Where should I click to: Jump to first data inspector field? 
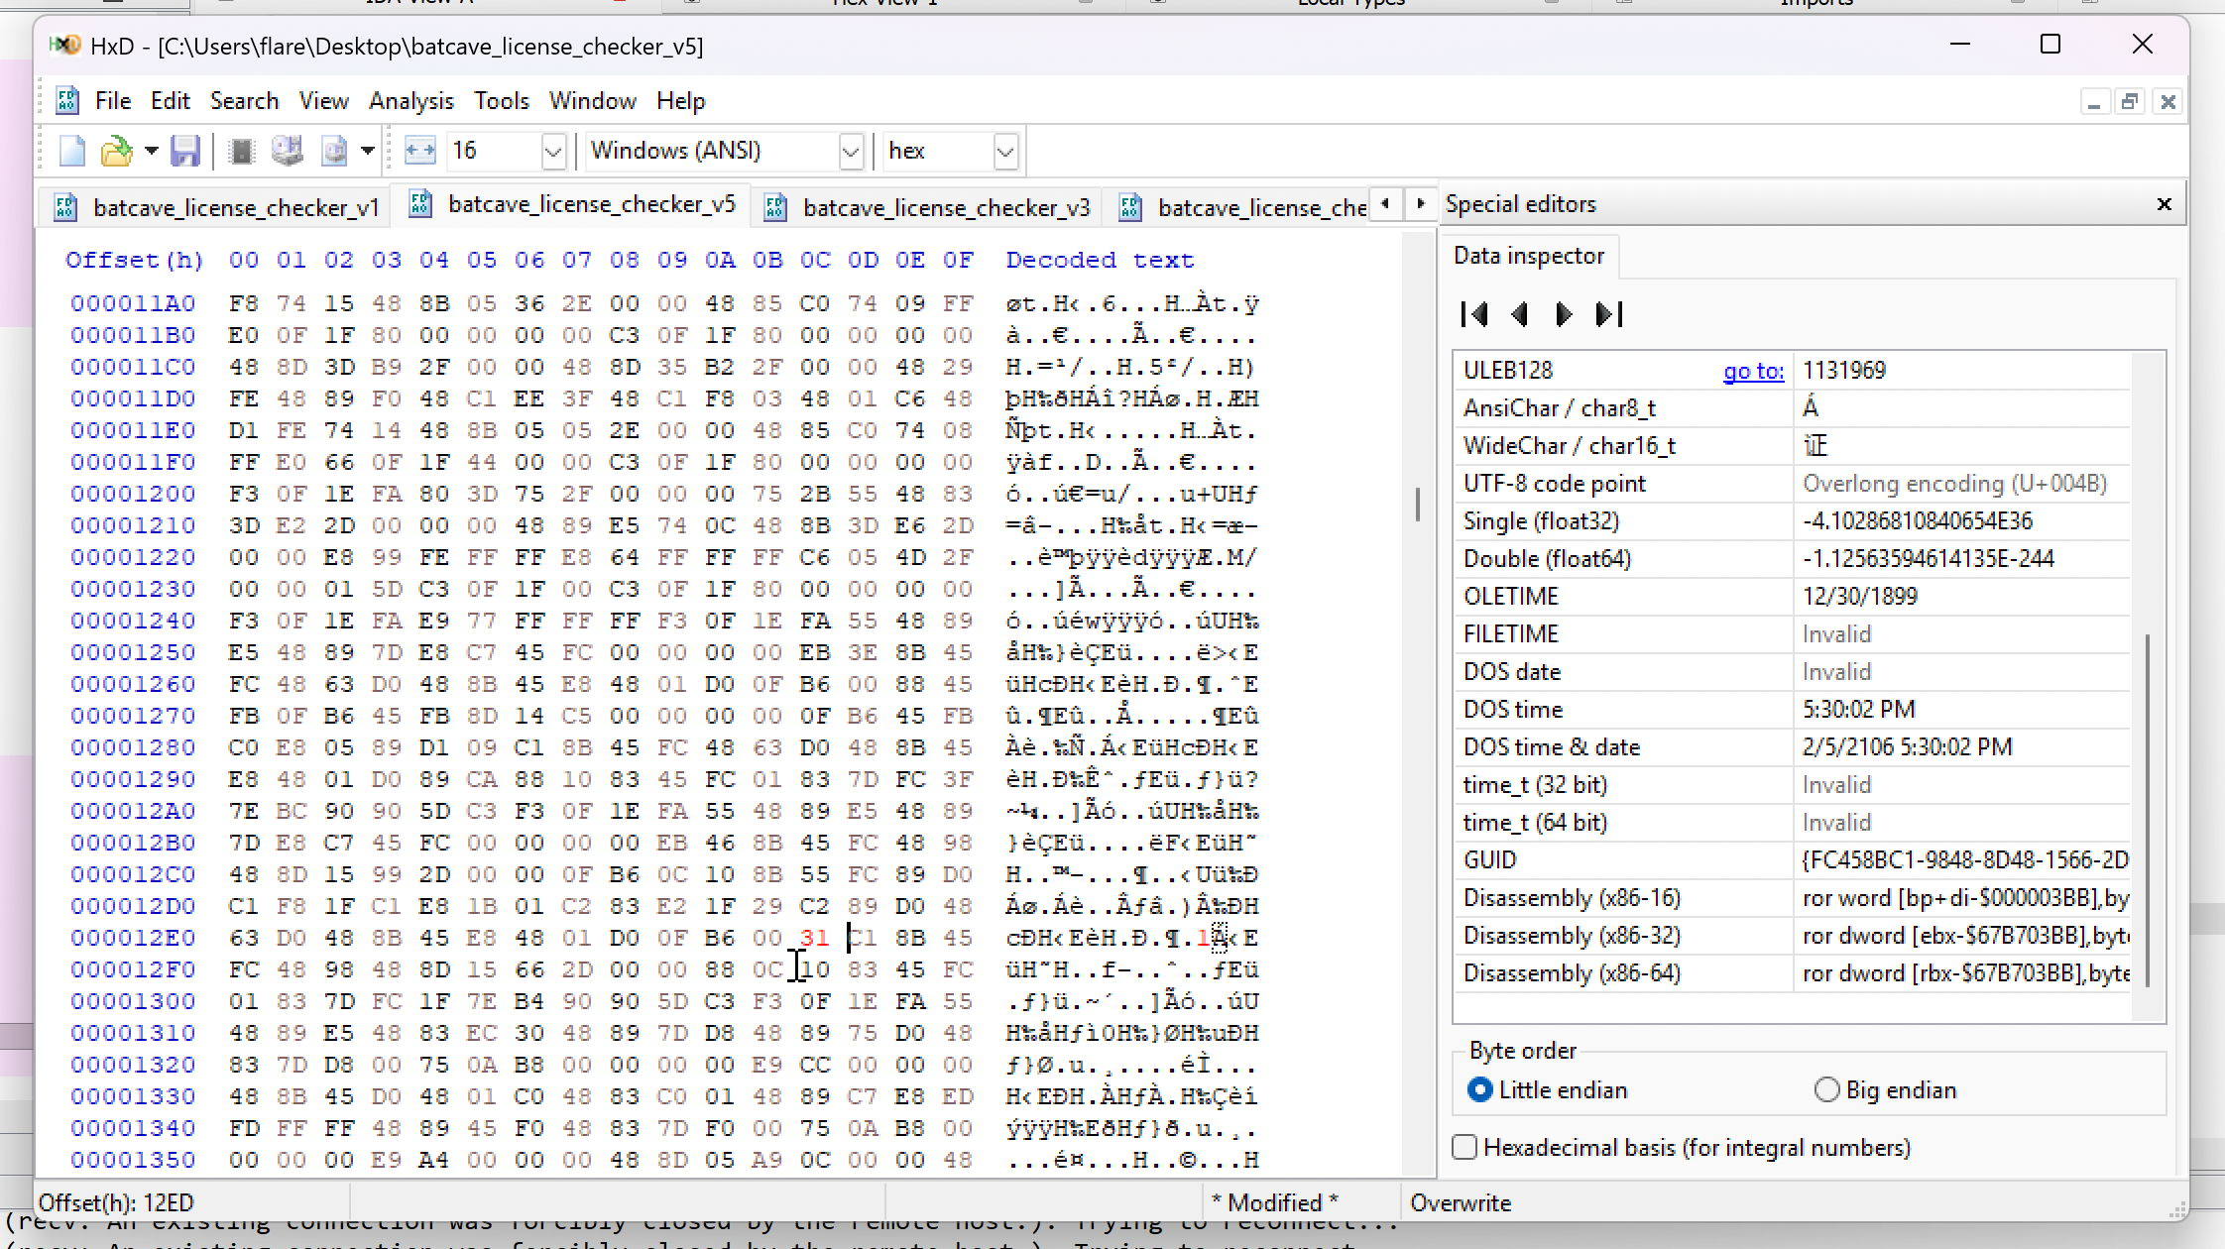pyautogui.click(x=1474, y=314)
